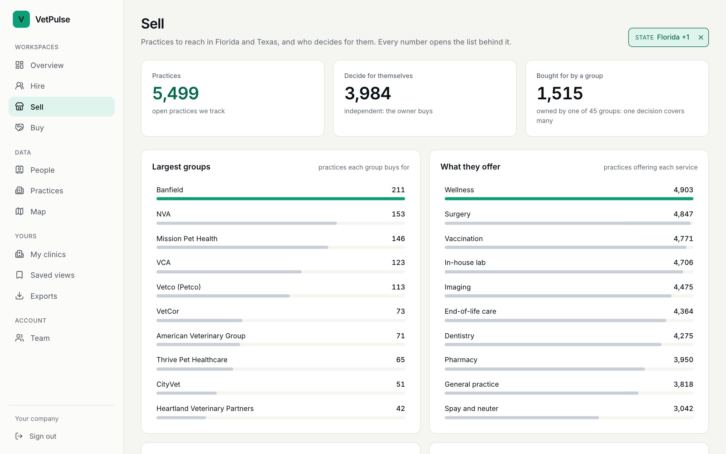The height and width of the screenshot is (454, 726).
Task: Click the People contact icon
Action: [x=20, y=170]
